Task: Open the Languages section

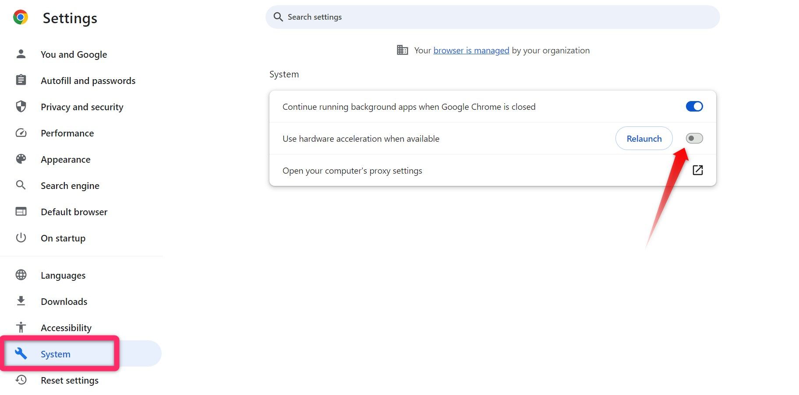Action: [x=63, y=275]
